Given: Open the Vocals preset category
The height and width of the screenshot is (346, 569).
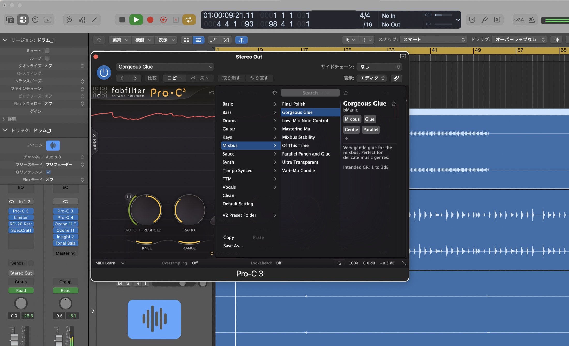Looking at the screenshot, I should 249,187.
